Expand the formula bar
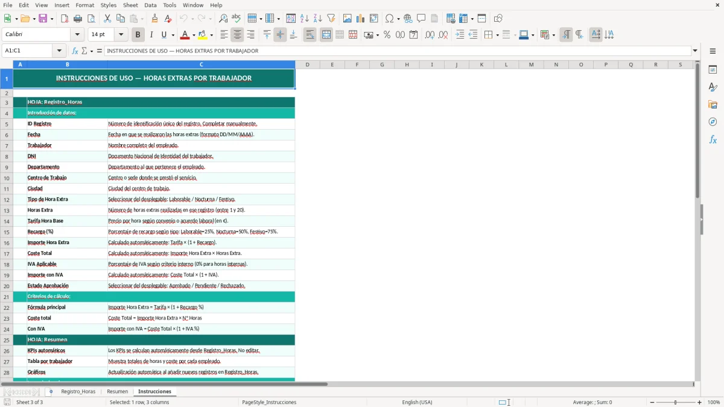Screen dimensions: 724x407 695,51
